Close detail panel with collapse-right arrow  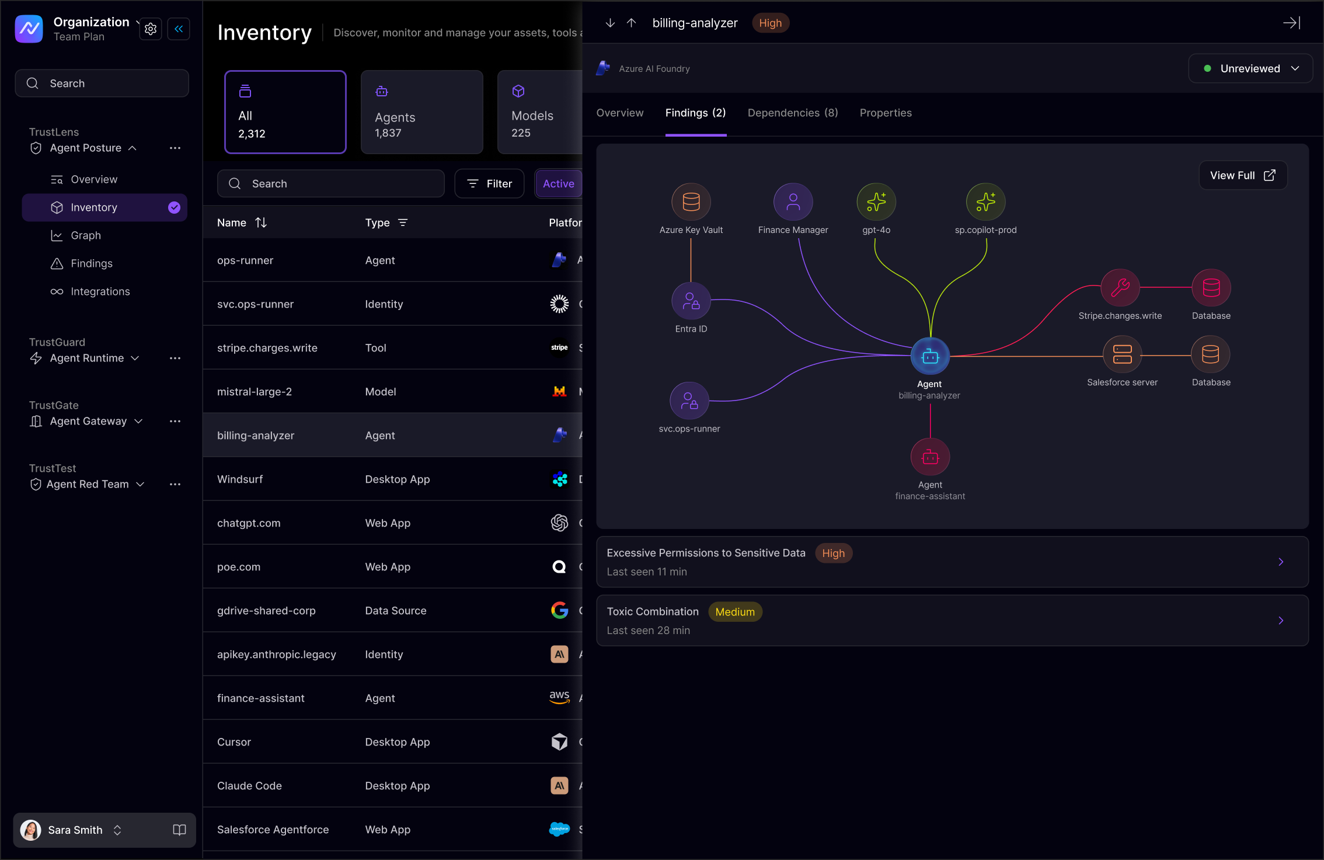1291,23
